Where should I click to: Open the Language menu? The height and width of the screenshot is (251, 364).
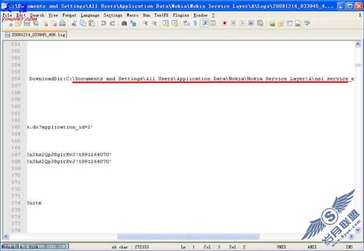click(90, 15)
